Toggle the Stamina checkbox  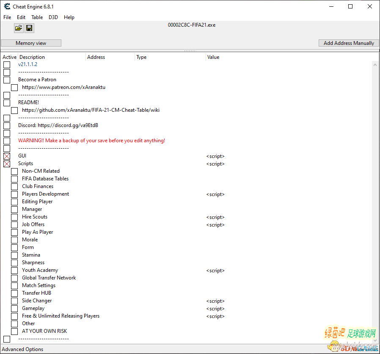click(14, 255)
